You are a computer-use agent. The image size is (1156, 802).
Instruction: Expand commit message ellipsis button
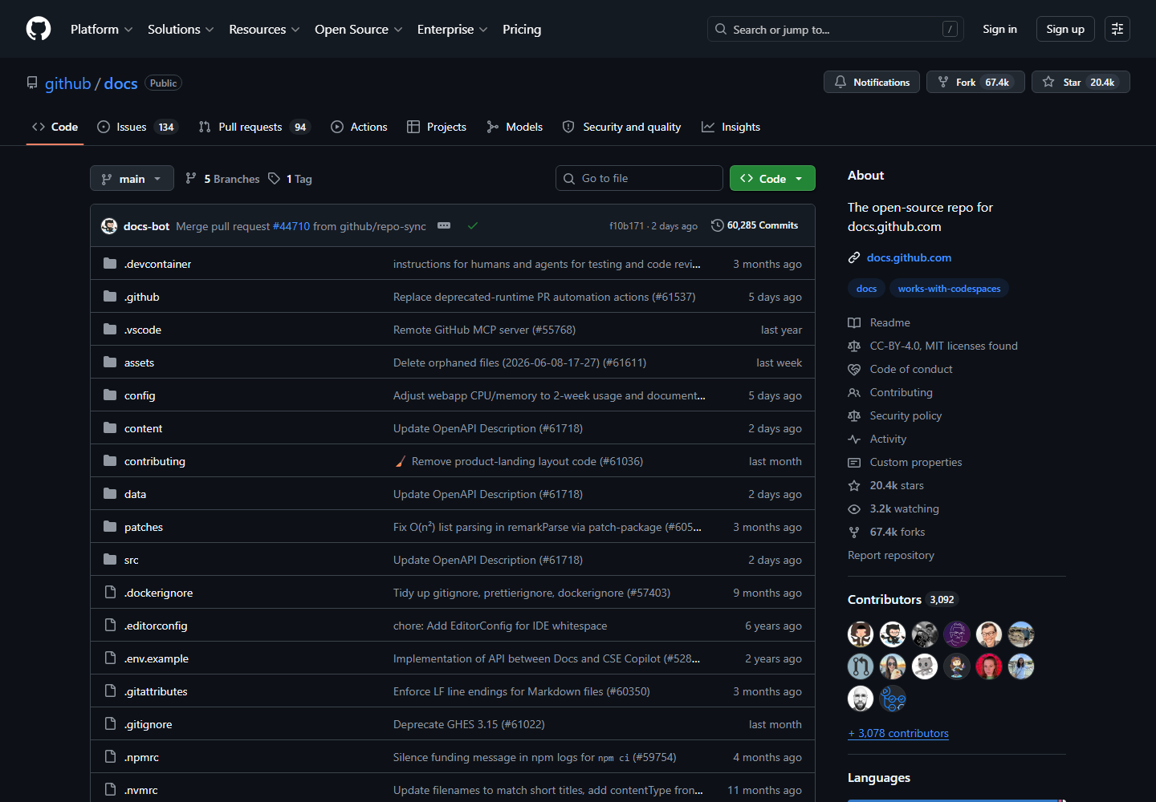point(444,226)
